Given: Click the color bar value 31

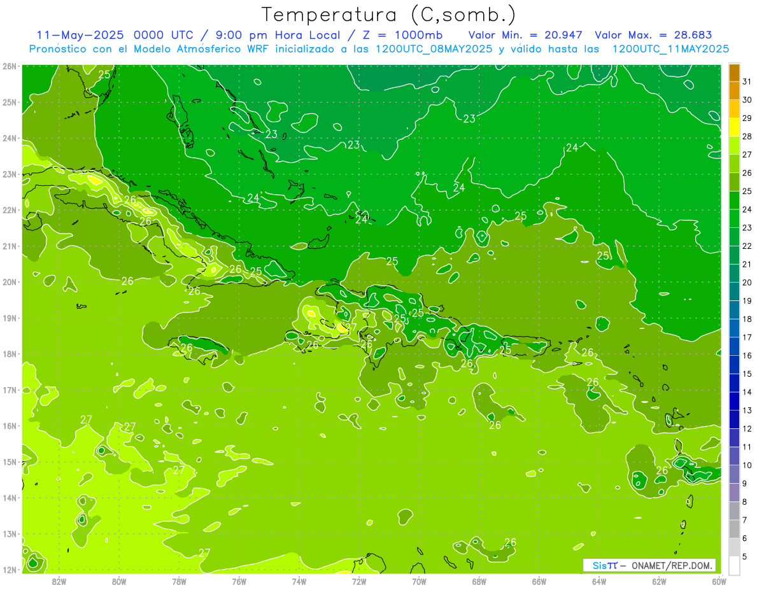Looking at the screenshot, I should coord(747,81).
